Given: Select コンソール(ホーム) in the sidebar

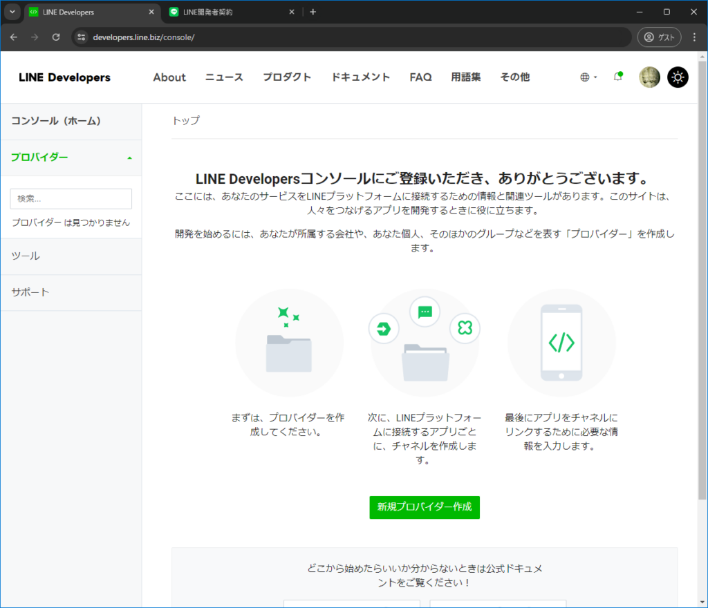Looking at the screenshot, I should pos(71,122).
